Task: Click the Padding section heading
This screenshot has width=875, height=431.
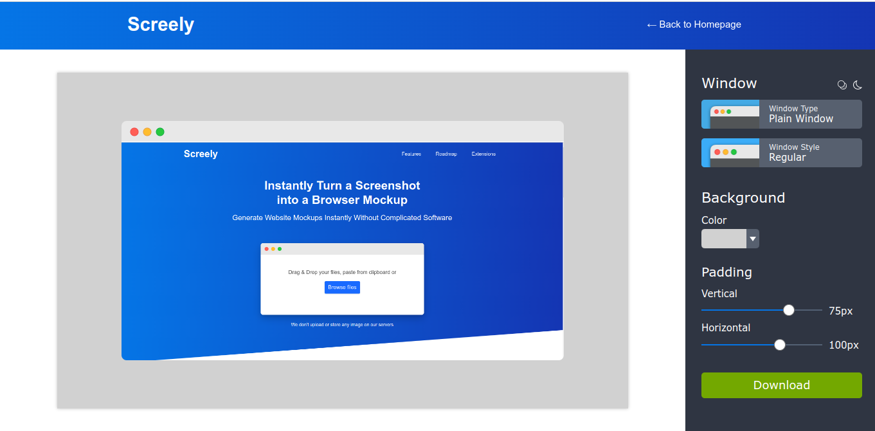Action: tap(726, 272)
